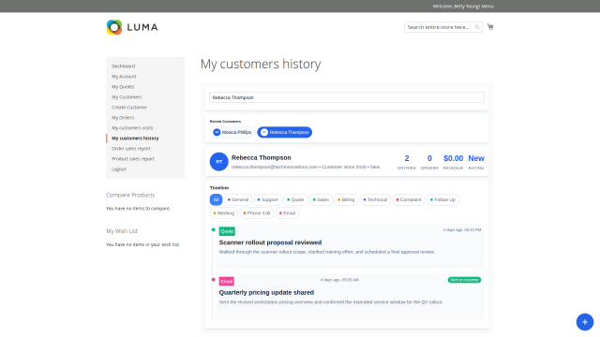Viewport: 600px width, 337px height.
Task: Filter timeline by Meeting
Action: click(x=224, y=213)
